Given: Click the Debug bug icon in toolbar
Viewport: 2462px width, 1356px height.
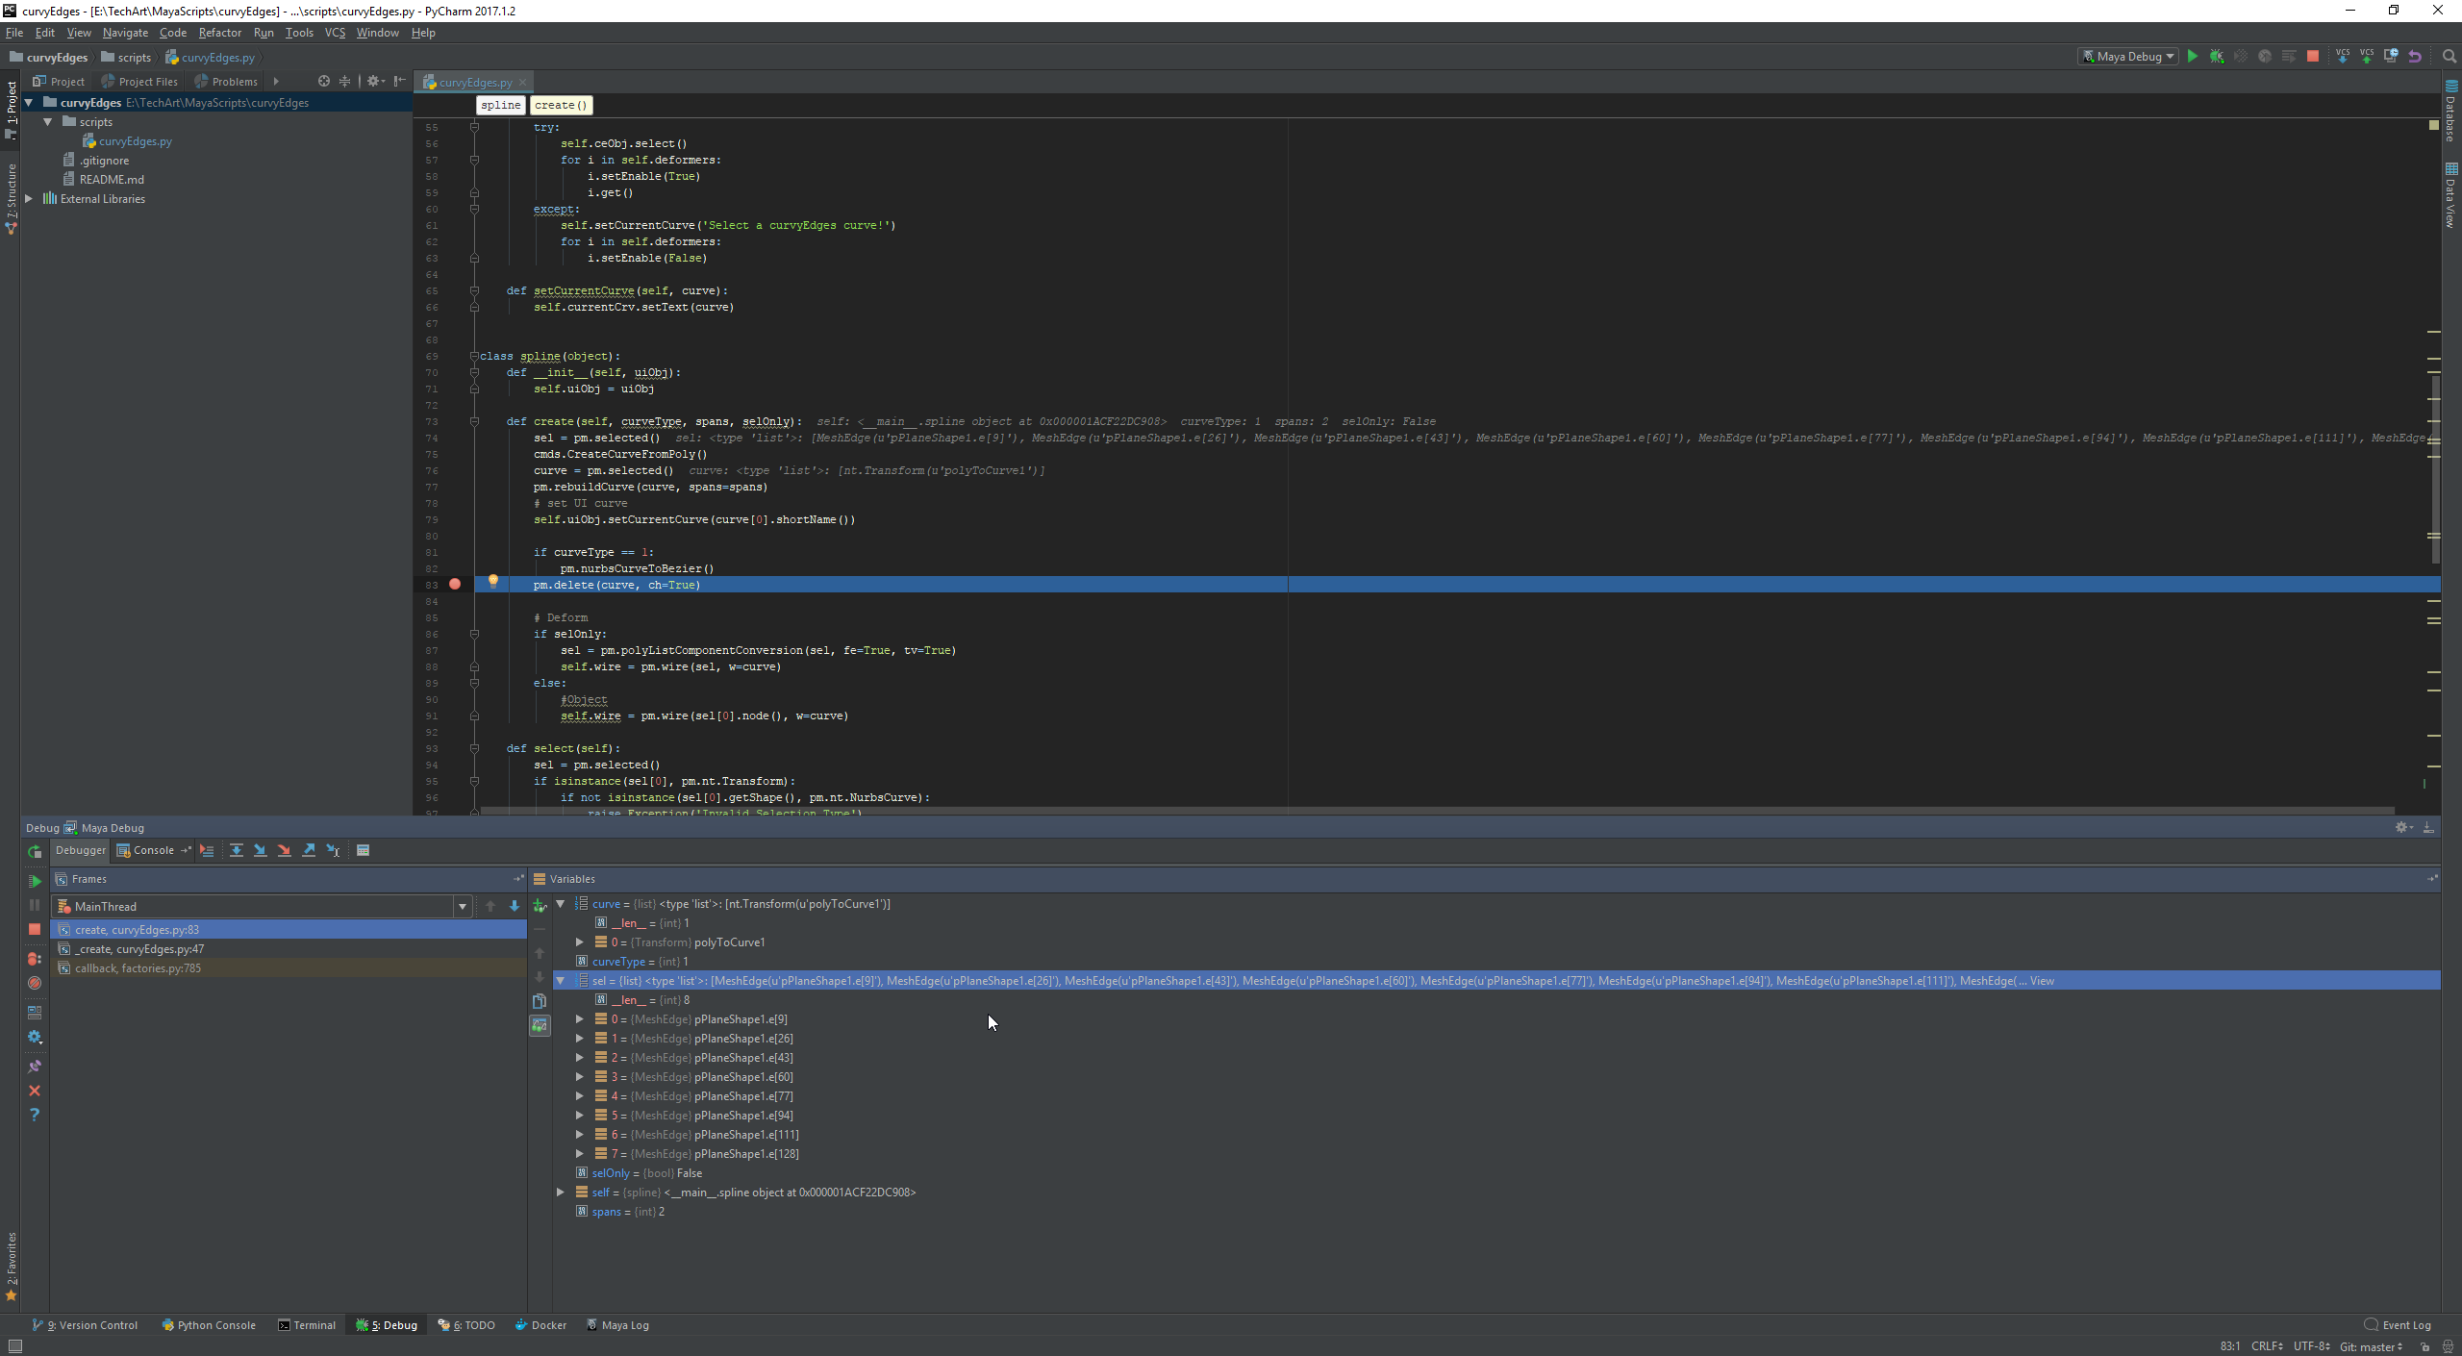Looking at the screenshot, I should pos(2217,57).
